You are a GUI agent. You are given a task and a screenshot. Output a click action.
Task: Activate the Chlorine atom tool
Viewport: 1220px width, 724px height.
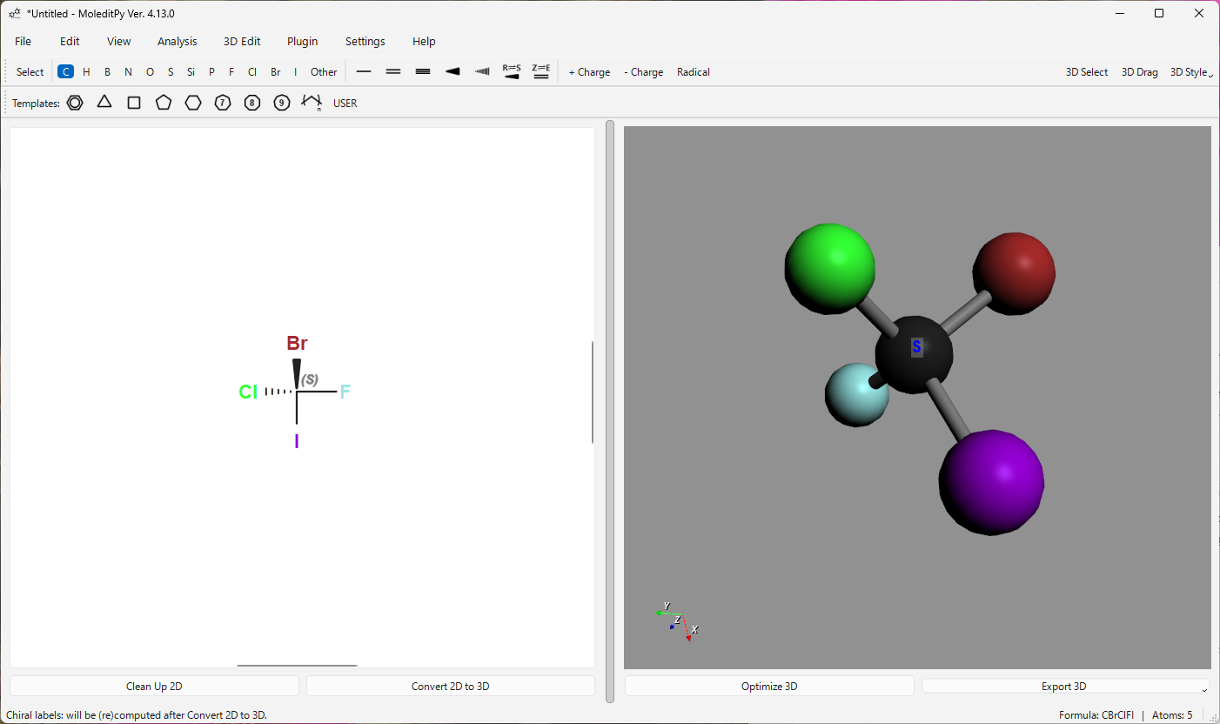252,72
